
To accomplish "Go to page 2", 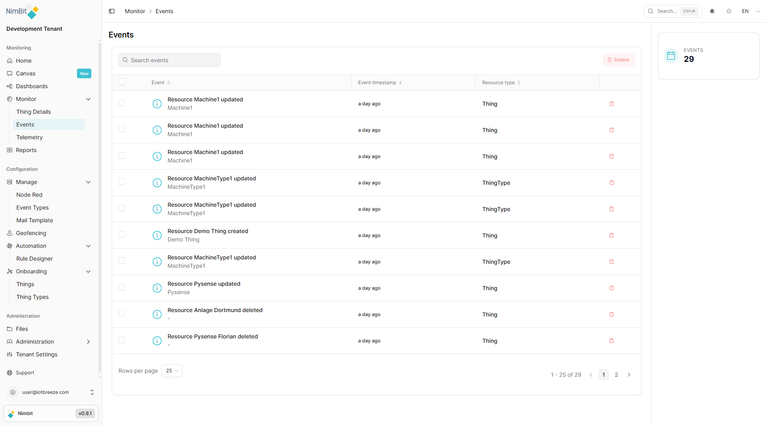I will click(x=616, y=375).
